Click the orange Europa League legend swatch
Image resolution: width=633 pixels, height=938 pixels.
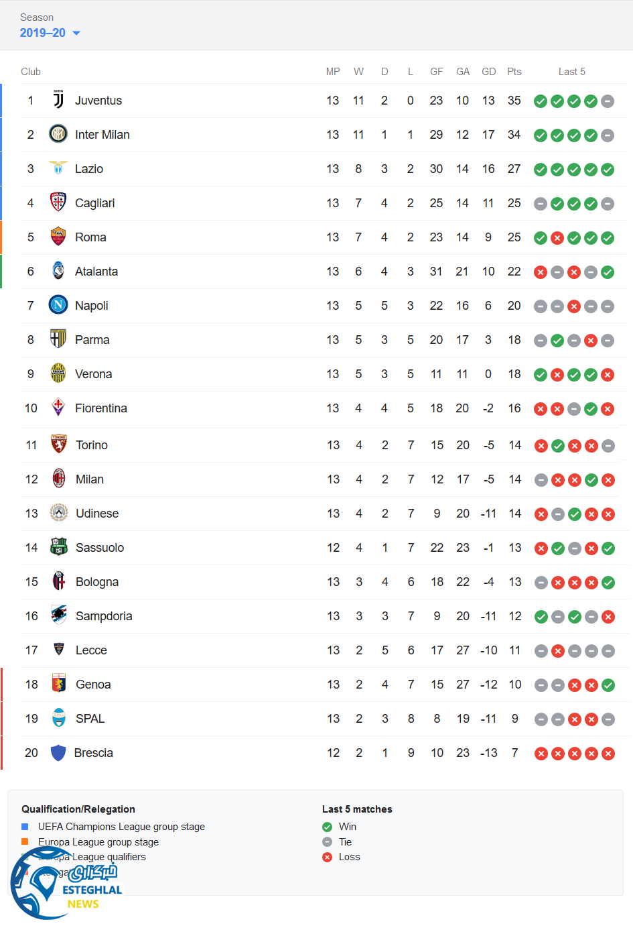pos(25,841)
